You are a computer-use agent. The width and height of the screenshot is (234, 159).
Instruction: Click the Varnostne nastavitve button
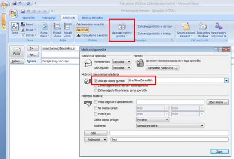tap(163, 68)
